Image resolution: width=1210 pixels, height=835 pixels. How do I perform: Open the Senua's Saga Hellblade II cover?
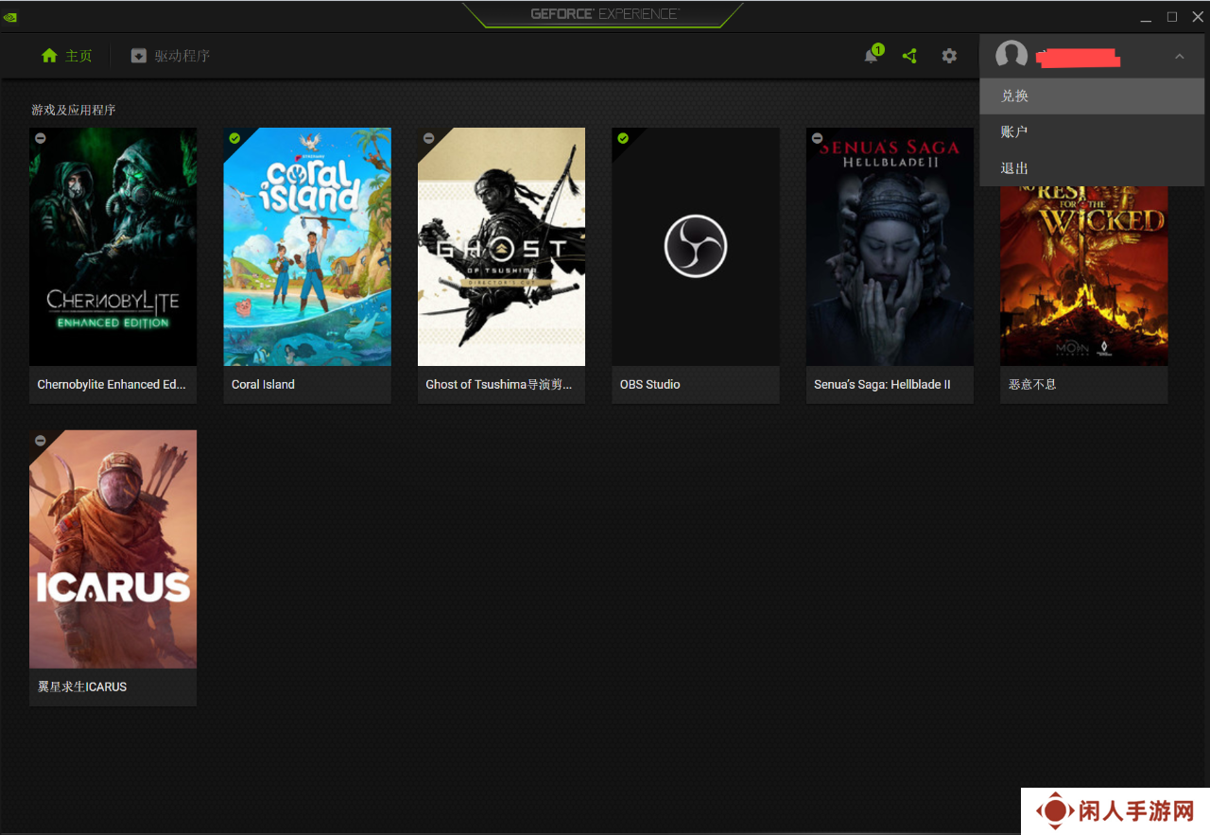890,247
